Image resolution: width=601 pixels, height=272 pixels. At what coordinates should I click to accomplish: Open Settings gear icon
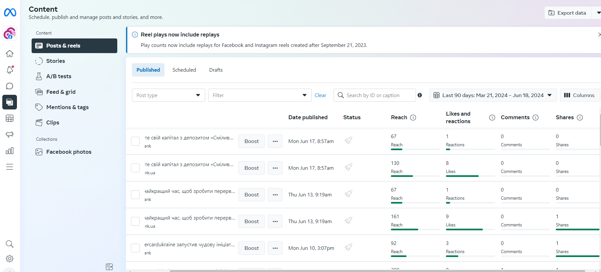point(10,259)
